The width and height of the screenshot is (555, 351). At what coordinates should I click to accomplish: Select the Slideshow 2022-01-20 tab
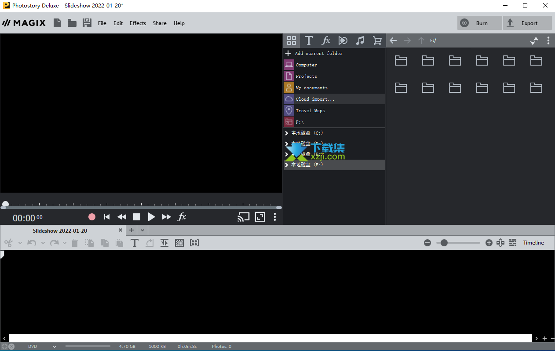coord(60,230)
